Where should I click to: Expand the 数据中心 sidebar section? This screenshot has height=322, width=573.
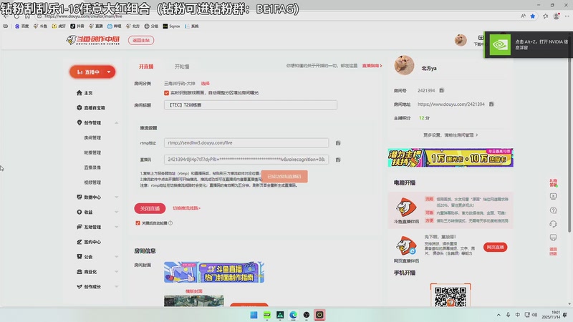coord(117,197)
